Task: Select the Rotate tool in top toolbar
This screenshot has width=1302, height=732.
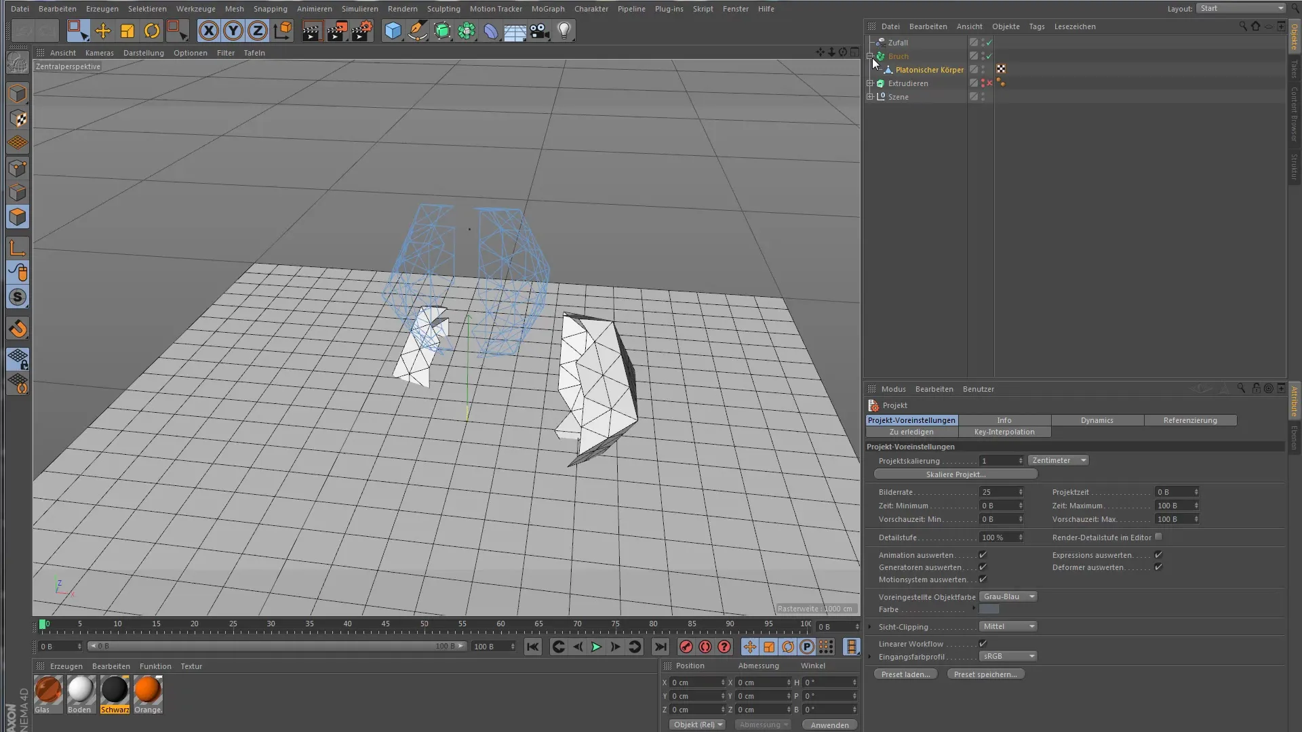Action: tap(152, 30)
